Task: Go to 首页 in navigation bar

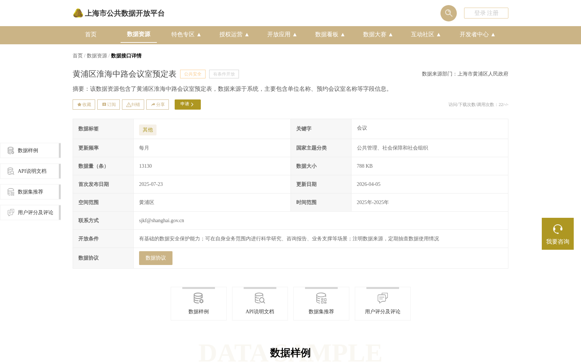Action: point(91,34)
